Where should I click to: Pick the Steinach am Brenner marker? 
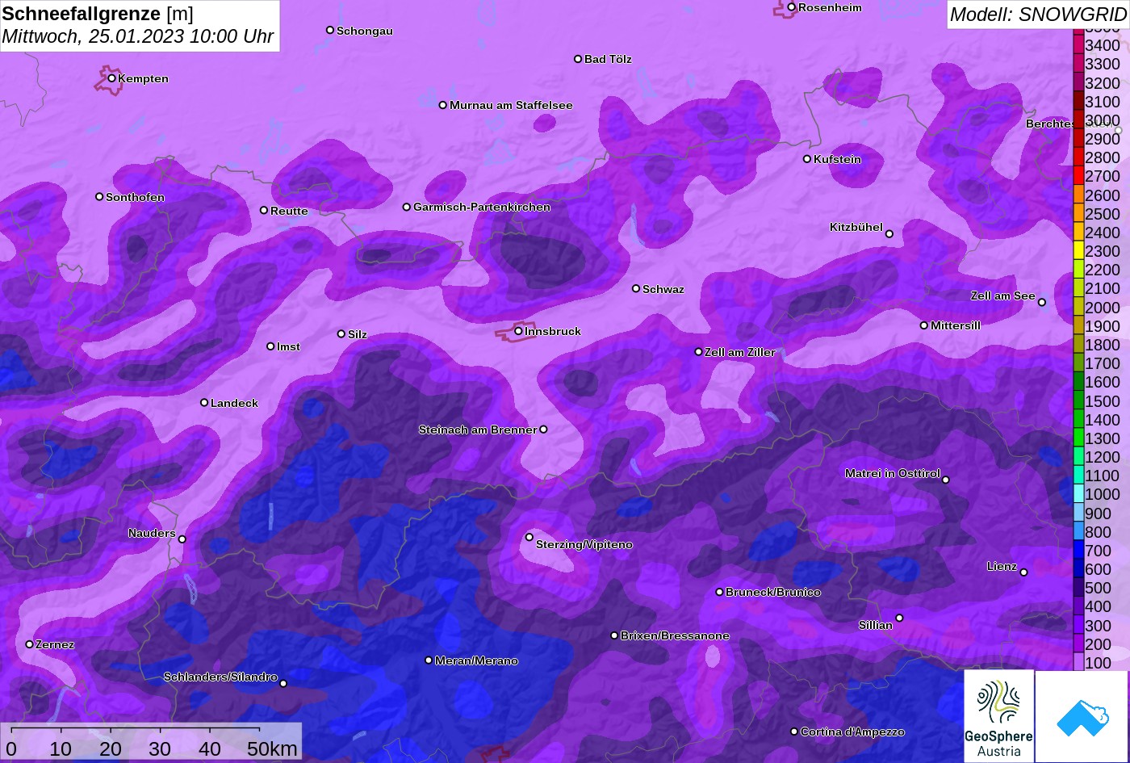click(543, 430)
